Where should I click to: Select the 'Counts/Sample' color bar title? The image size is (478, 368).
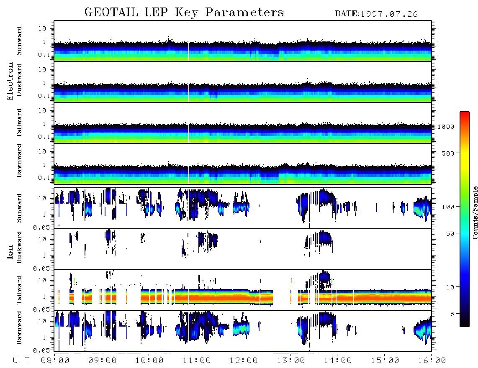(475, 213)
